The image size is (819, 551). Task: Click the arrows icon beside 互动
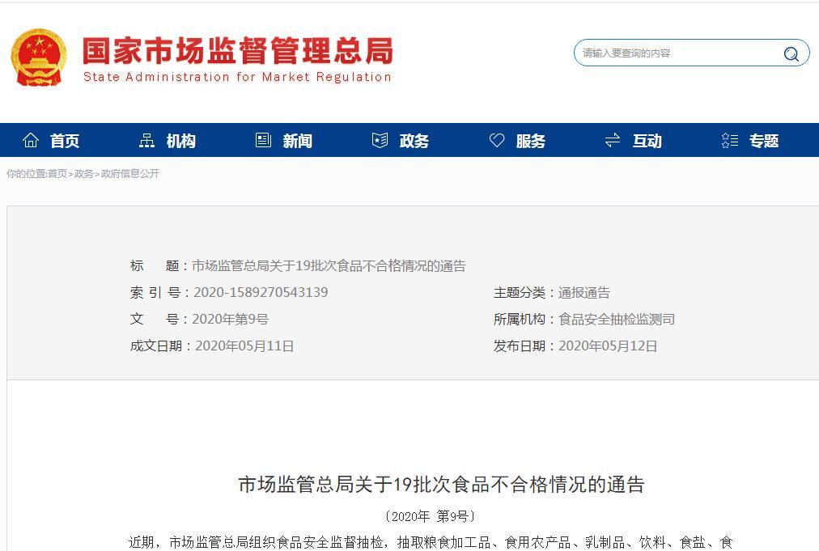(x=613, y=139)
